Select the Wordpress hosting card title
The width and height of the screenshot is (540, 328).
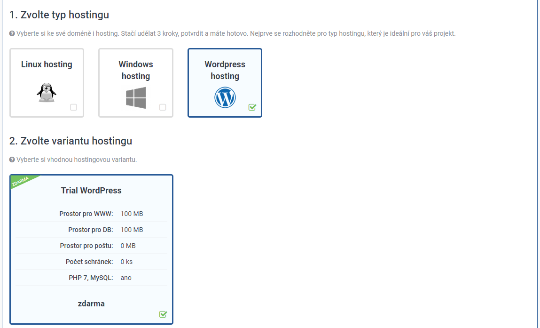click(225, 70)
